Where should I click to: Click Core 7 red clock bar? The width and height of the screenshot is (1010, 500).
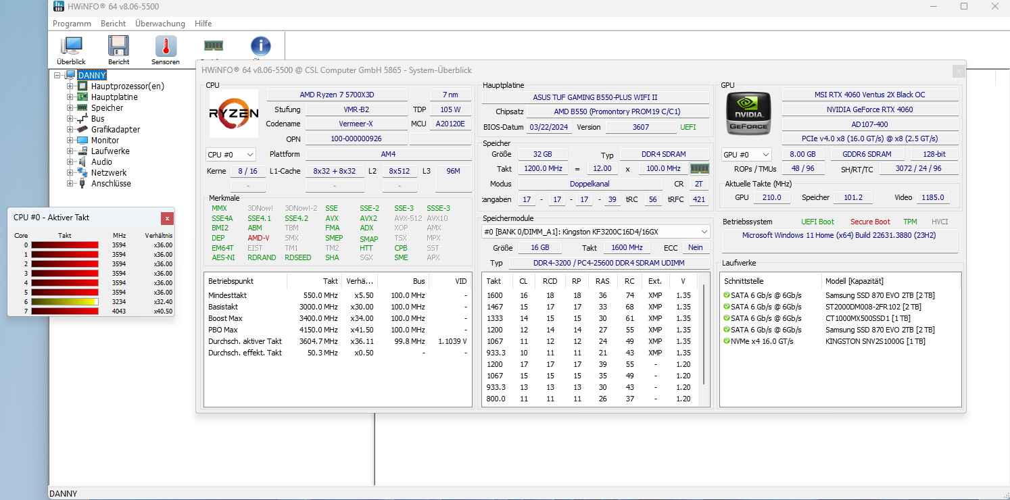click(65, 311)
